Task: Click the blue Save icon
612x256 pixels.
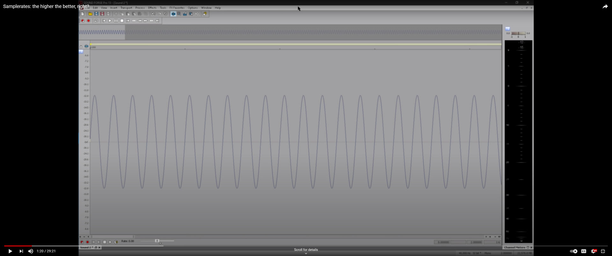Action: click(x=96, y=14)
